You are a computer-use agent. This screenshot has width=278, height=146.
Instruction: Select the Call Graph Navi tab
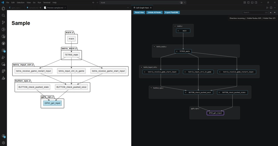pos(142,8)
